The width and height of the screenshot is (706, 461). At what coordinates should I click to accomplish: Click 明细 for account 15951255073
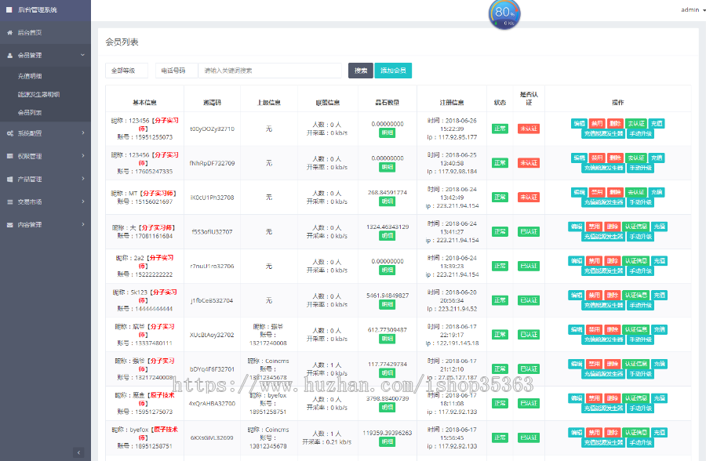pos(388,132)
